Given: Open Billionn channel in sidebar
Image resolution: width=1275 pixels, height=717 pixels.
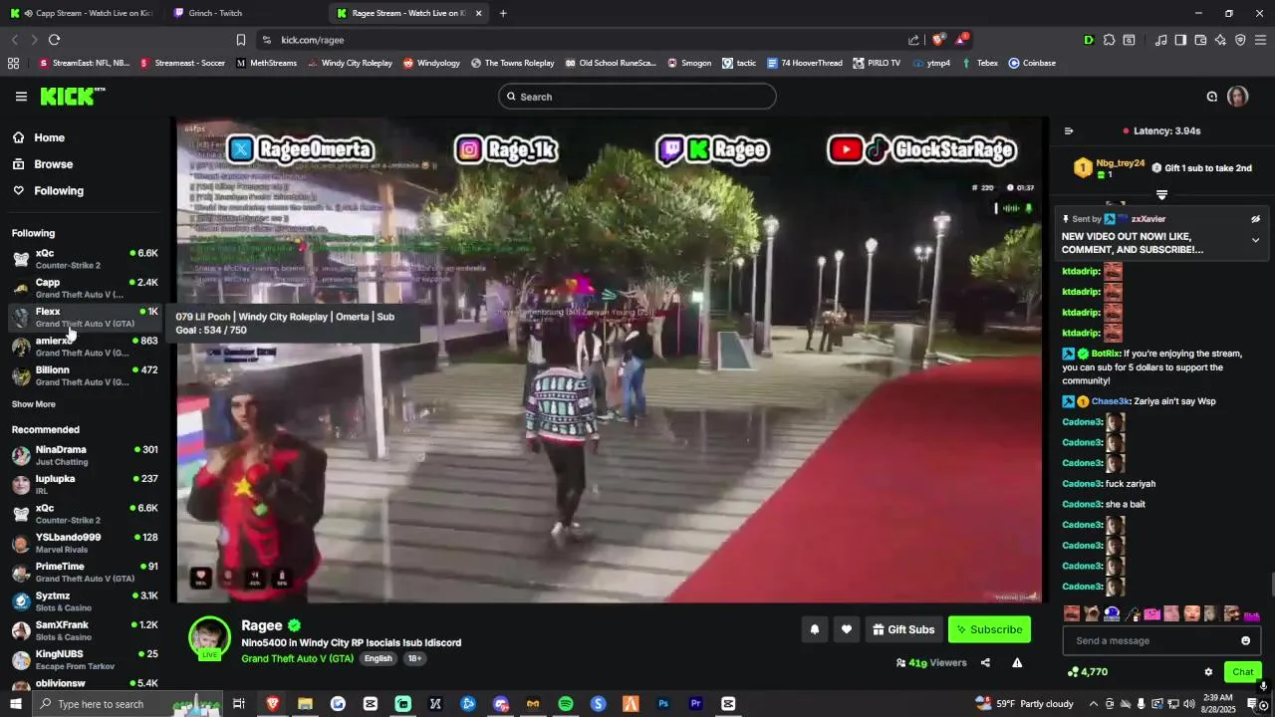Looking at the screenshot, I should 85,375.
